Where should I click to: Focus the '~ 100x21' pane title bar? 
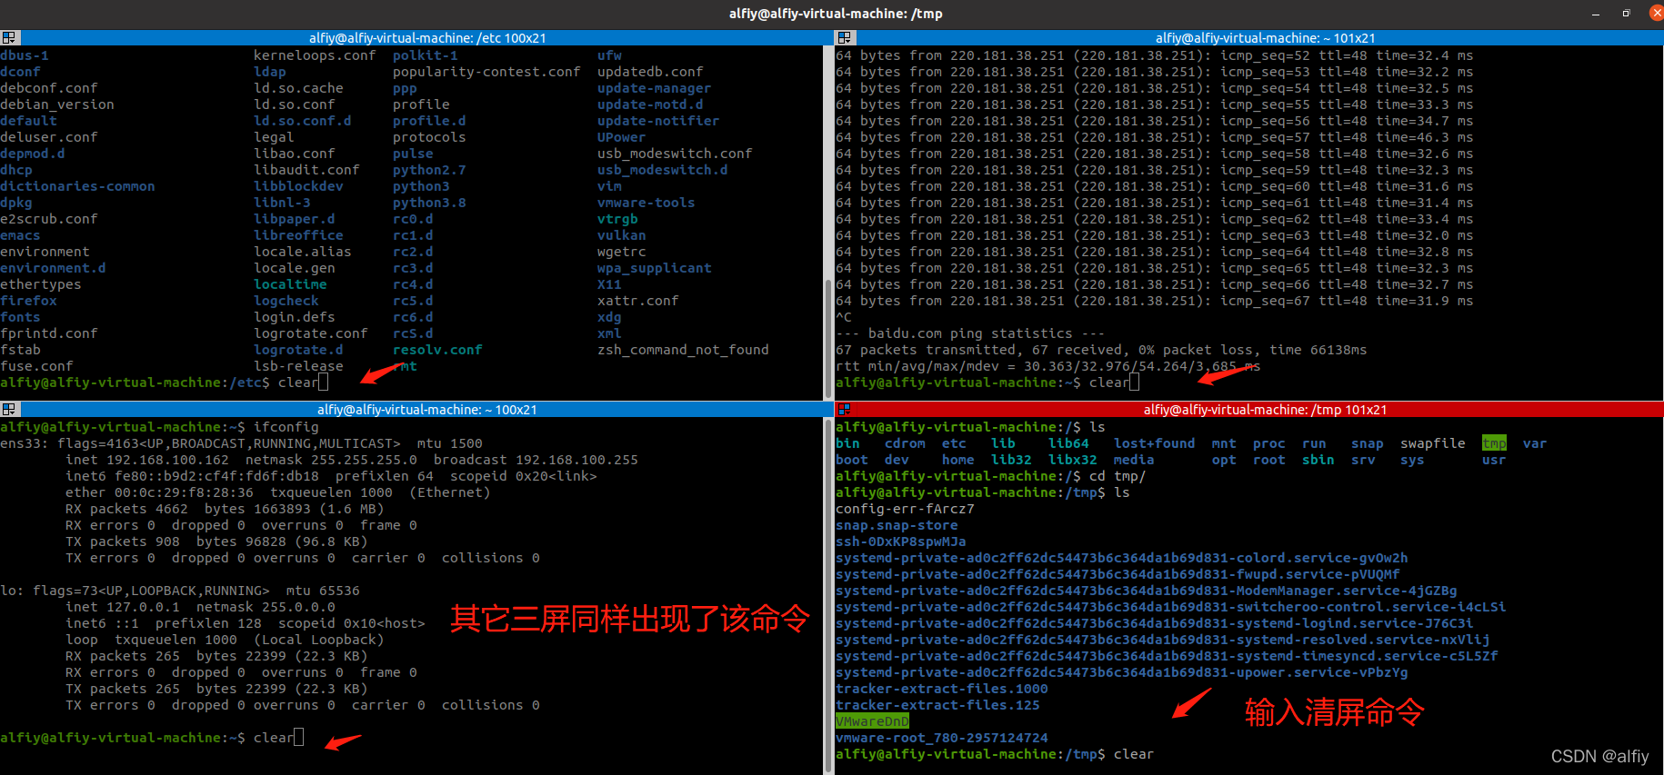click(x=427, y=410)
